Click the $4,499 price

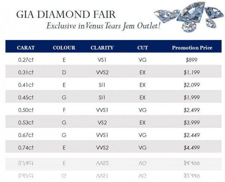[x=192, y=148]
